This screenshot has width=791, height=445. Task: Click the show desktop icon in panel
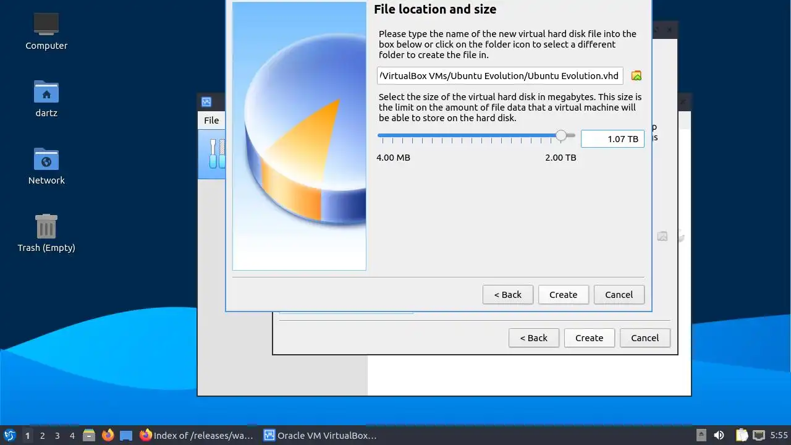(126, 435)
